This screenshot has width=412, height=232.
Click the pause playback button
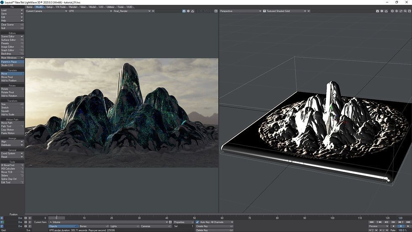pyautogui.click(x=400, y=226)
